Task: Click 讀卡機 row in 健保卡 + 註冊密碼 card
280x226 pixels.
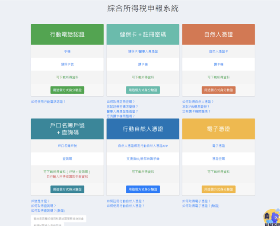Action: [x=143, y=64]
